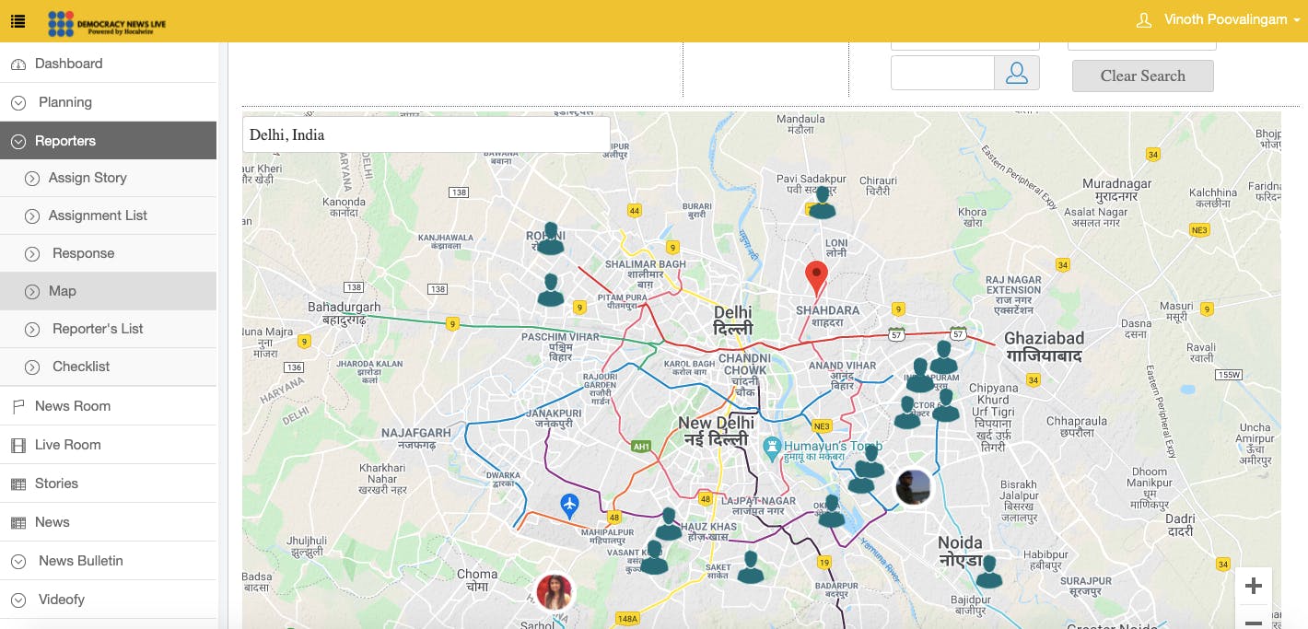The image size is (1308, 629).
Task: Open the Live Room section
Action: coord(108,445)
